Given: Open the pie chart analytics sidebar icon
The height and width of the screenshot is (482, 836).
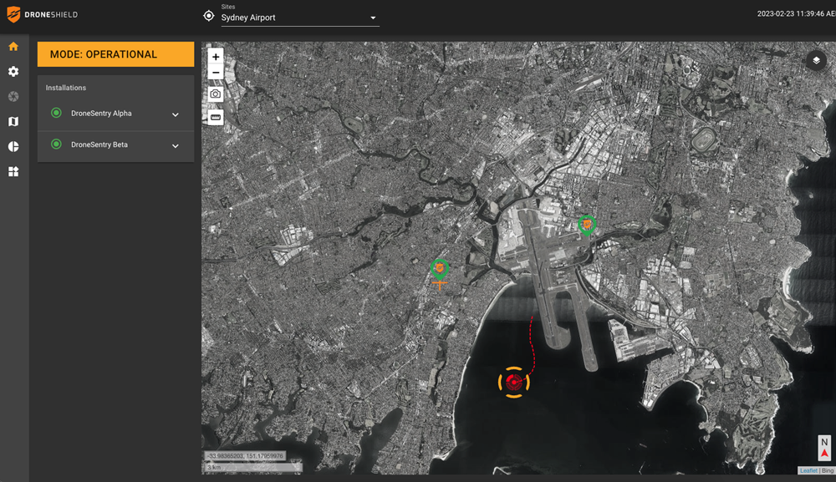Looking at the screenshot, I should (x=13, y=146).
